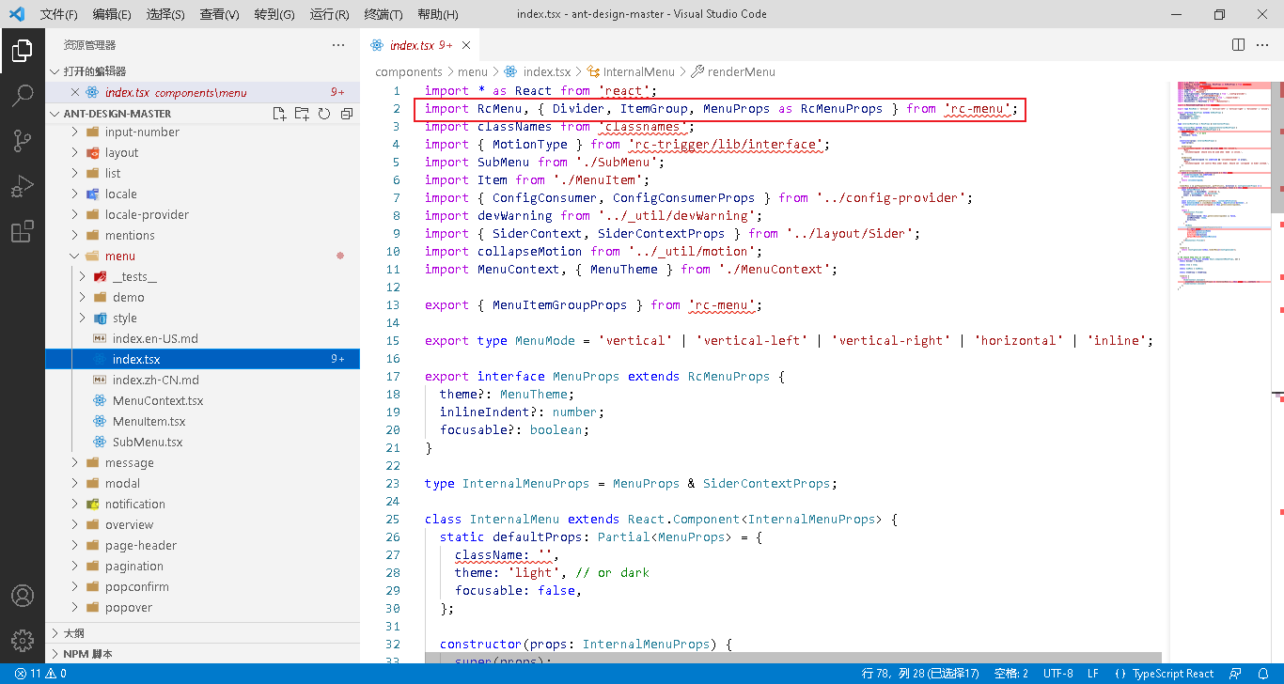Image resolution: width=1284 pixels, height=684 pixels.
Task: Click InternalMenu in the breadcrumb
Action: tap(639, 71)
